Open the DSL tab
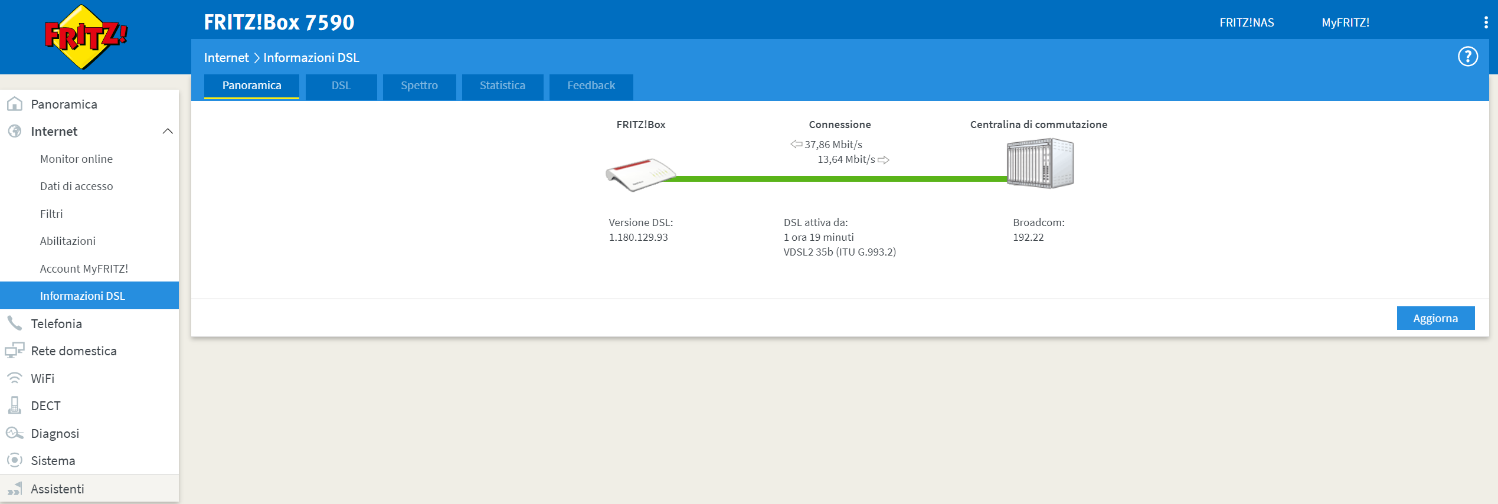The image size is (1498, 504). pos(341,86)
